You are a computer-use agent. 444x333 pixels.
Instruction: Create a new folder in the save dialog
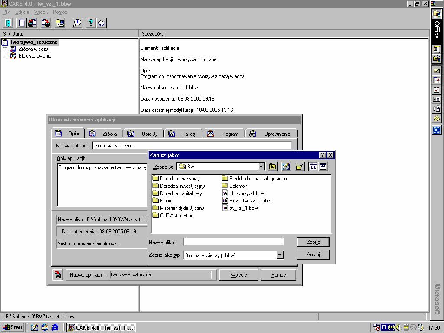coord(300,166)
